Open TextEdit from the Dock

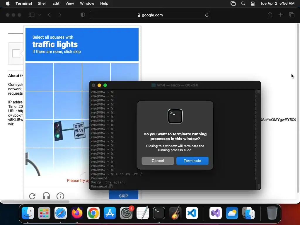click(x=143, y=213)
